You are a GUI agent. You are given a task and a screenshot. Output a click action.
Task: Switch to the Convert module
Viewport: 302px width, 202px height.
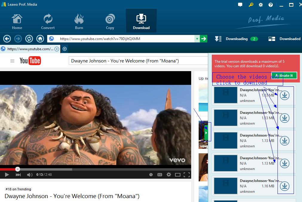(48, 22)
